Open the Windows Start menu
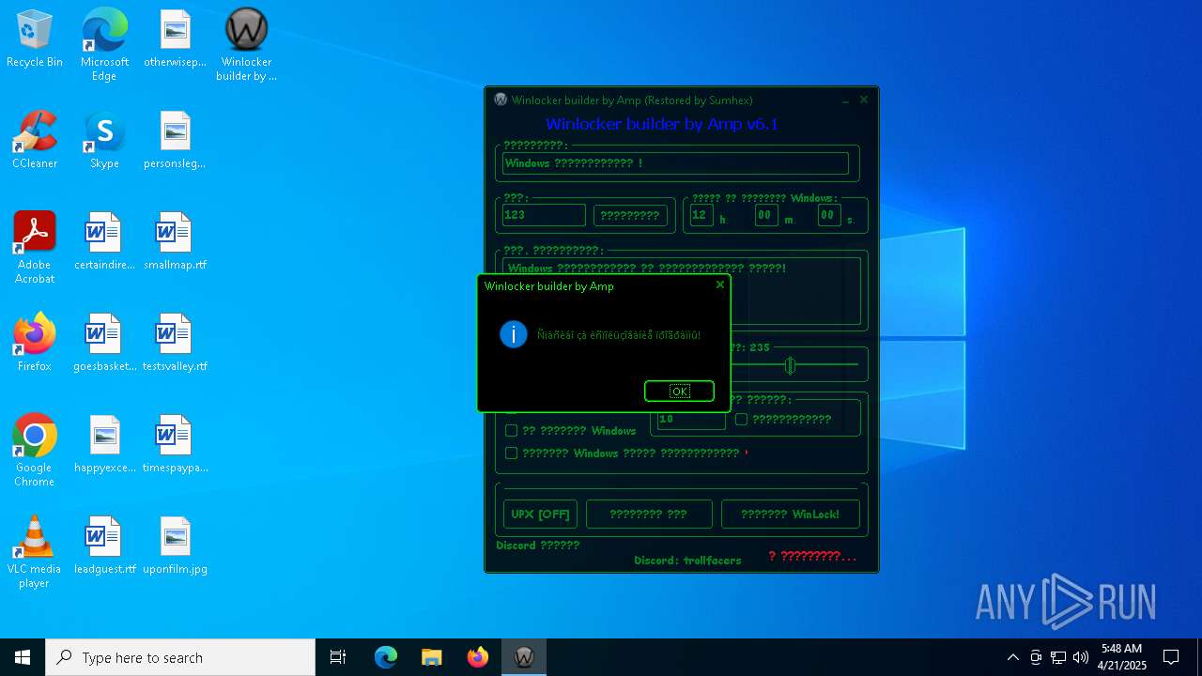This screenshot has width=1202, height=676. [23, 657]
